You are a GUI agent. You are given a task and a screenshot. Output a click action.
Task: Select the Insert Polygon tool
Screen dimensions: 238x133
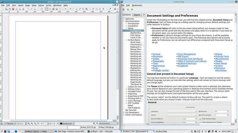[68, 9]
